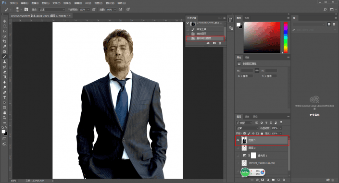Select the Lasso tool

(4, 31)
